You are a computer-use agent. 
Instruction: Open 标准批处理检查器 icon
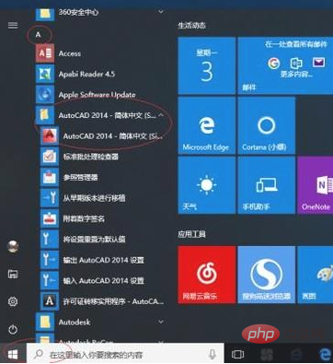(x=50, y=157)
